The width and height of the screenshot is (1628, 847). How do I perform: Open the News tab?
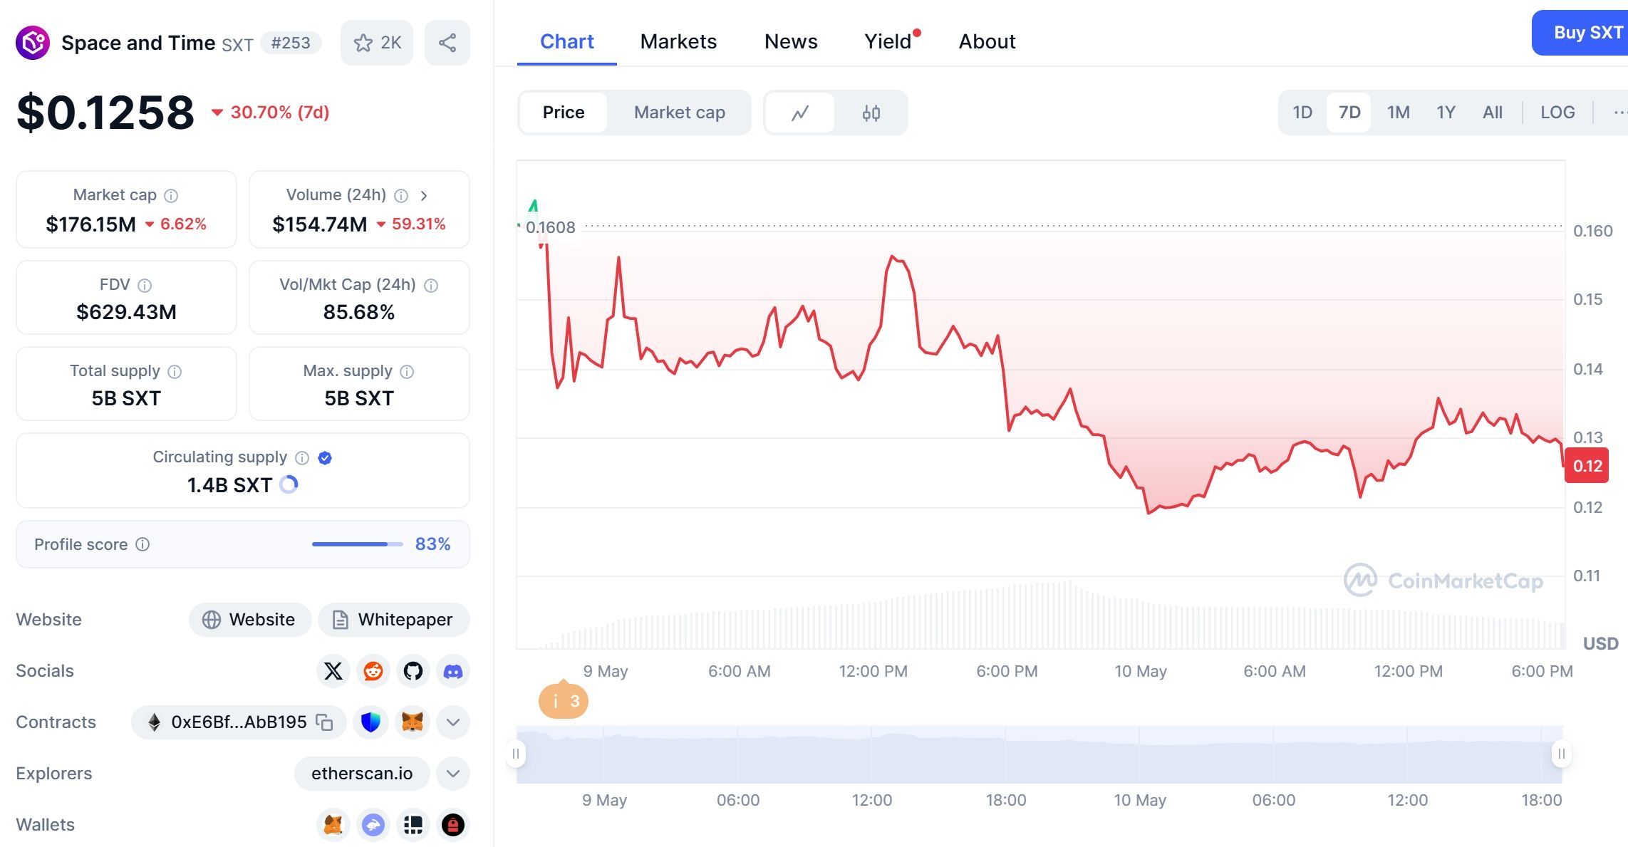click(791, 41)
